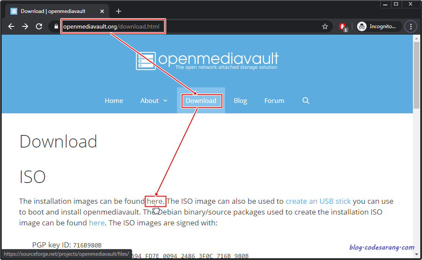This screenshot has width=422, height=260.
Task: Click the page vertical scrollbar thumb
Action: (x=416, y=75)
